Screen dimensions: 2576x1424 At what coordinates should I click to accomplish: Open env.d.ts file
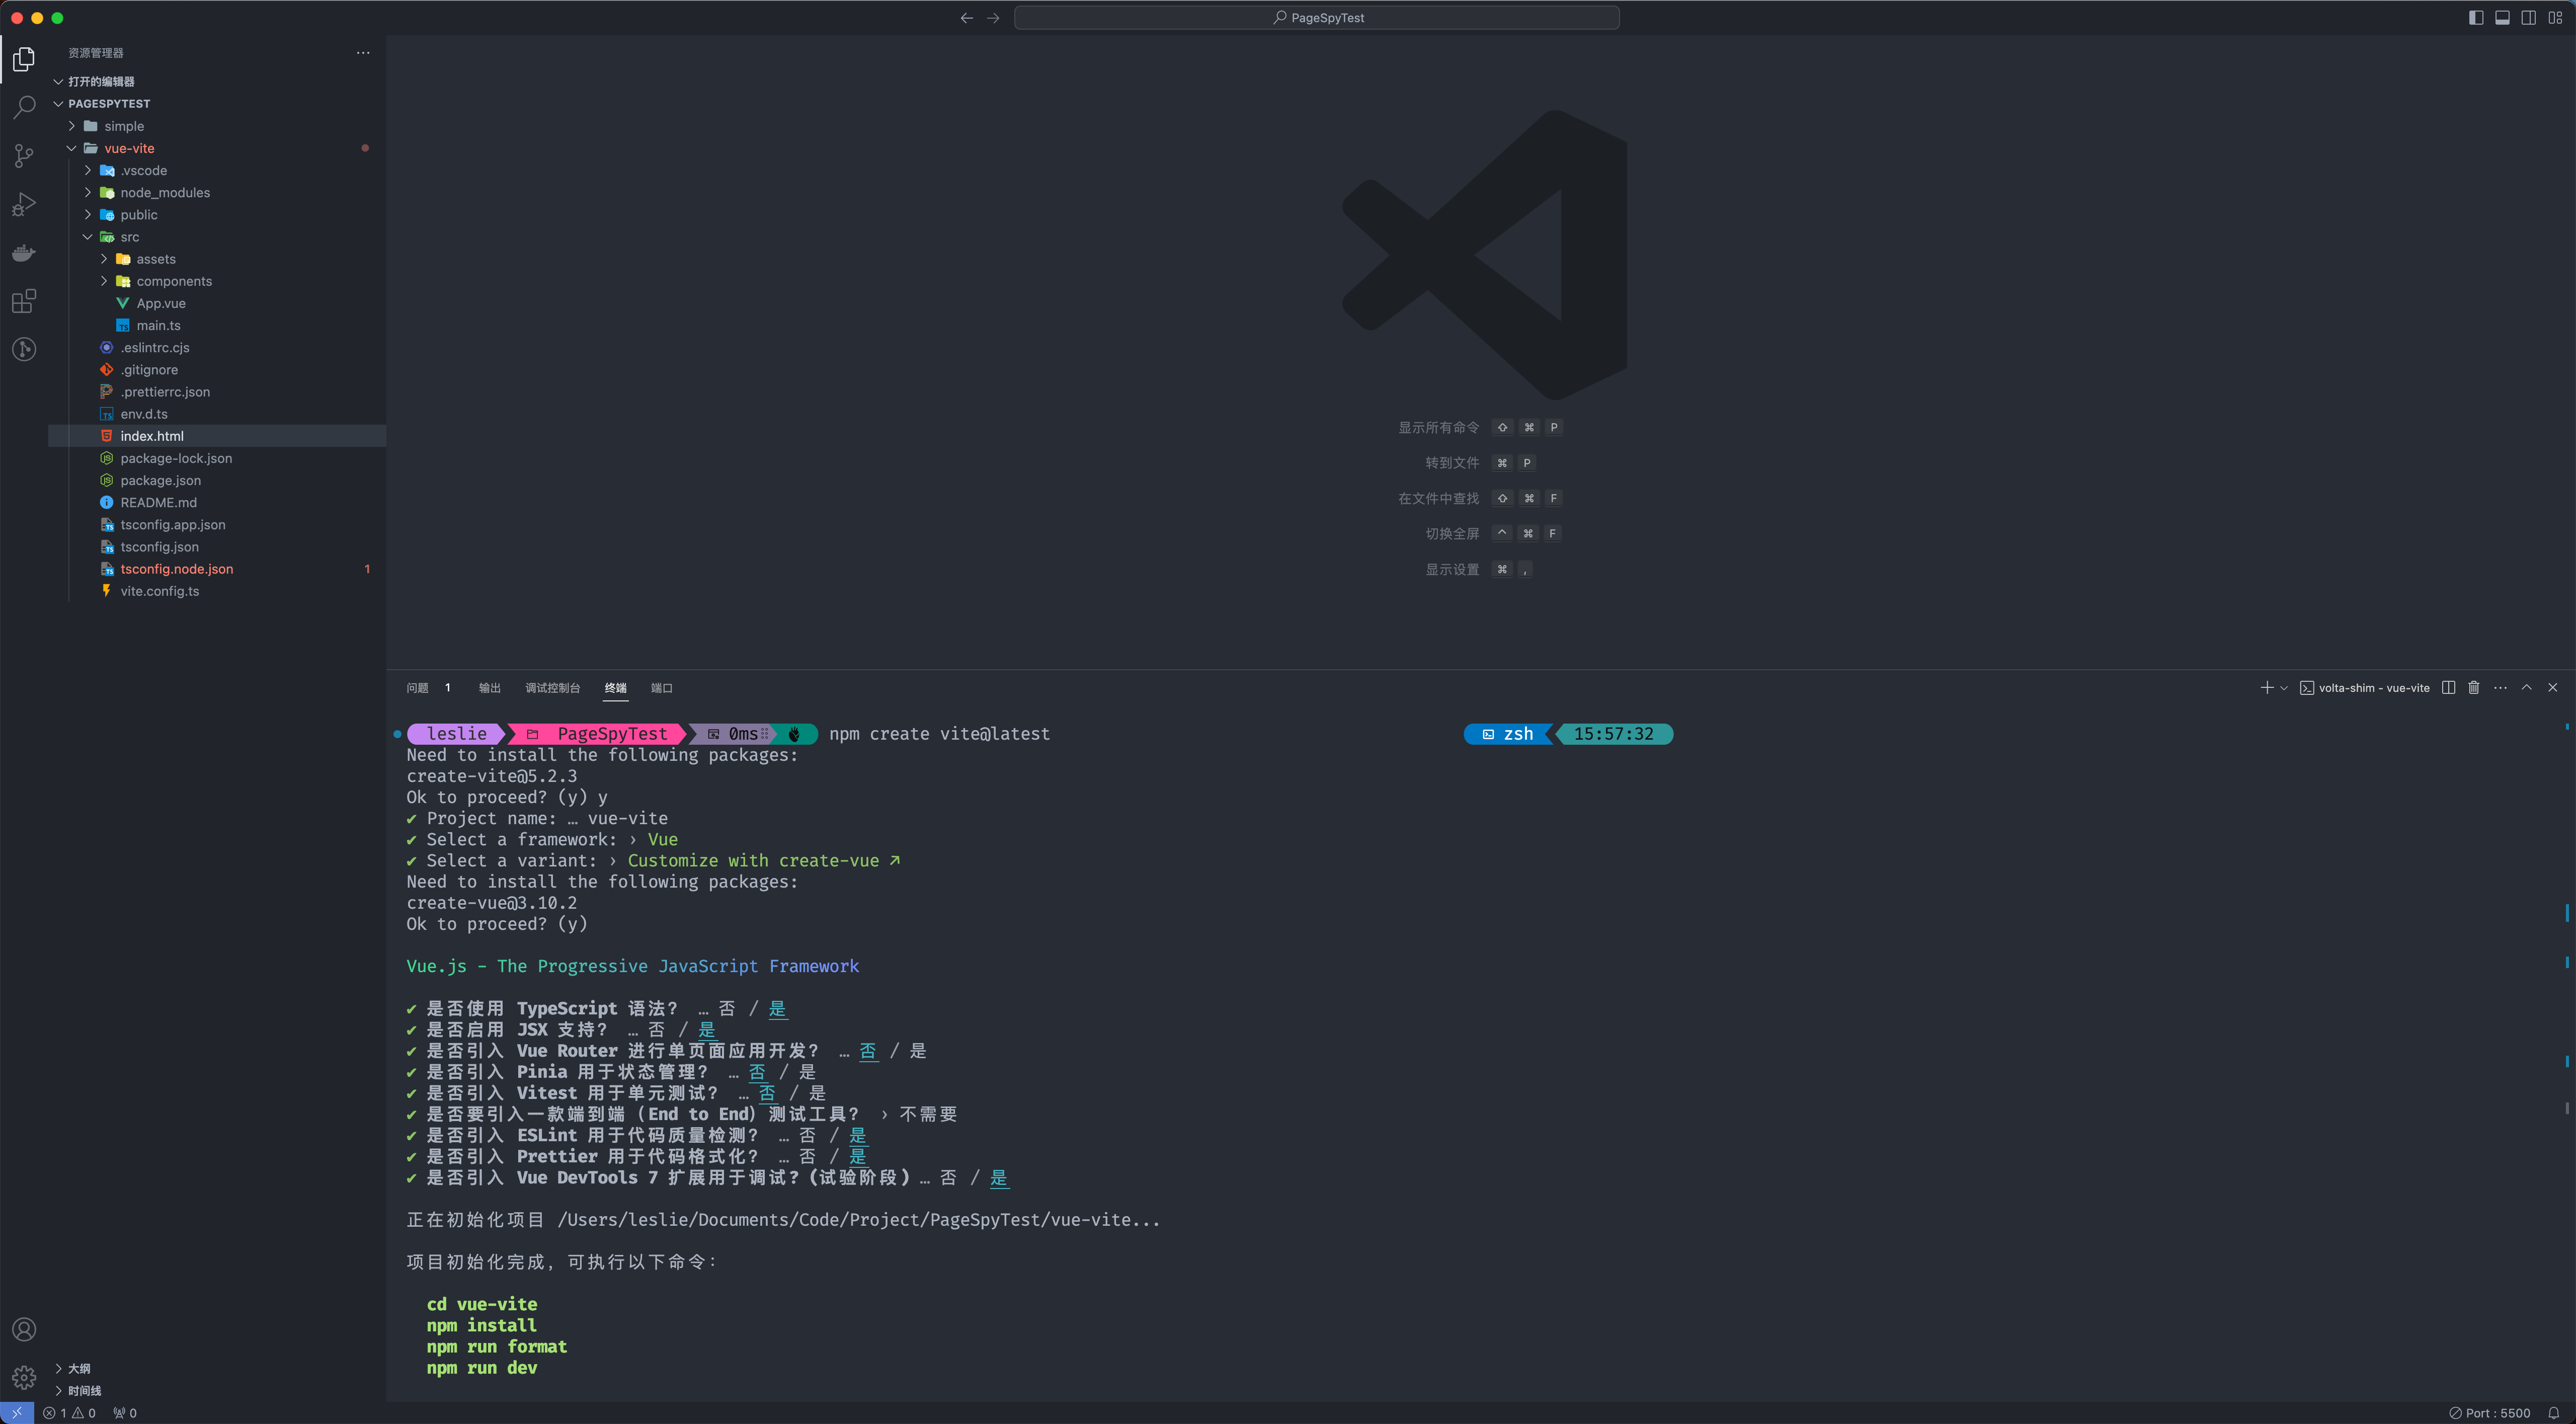(x=217, y=414)
